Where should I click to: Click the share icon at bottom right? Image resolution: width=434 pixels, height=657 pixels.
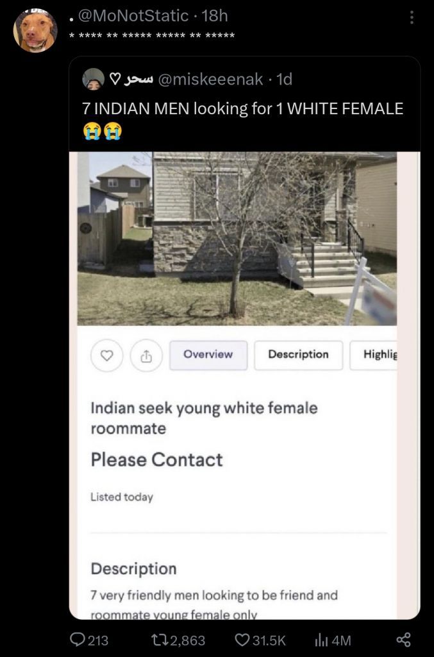(403, 640)
